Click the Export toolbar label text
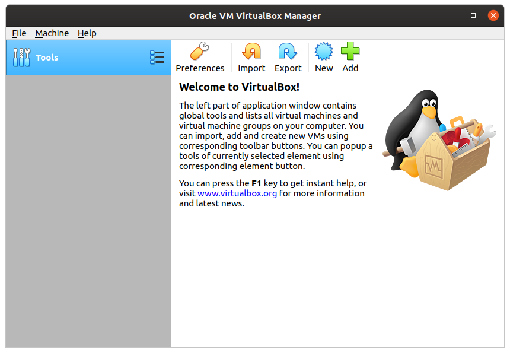This screenshot has width=510, height=353. tap(288, 68)
